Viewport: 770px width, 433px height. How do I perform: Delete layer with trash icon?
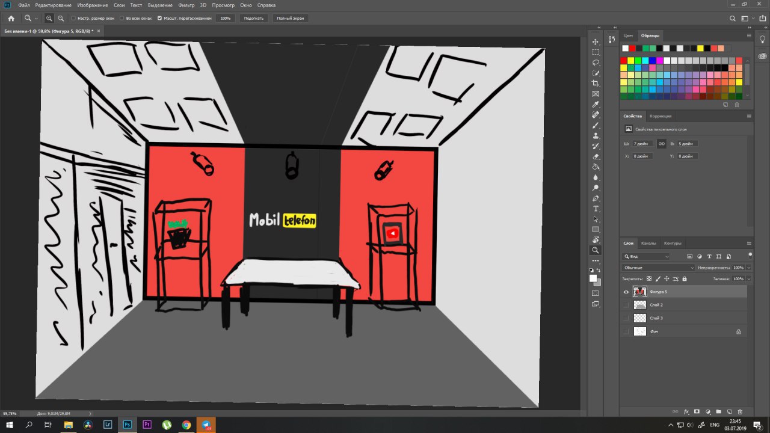tap(740, 412)
